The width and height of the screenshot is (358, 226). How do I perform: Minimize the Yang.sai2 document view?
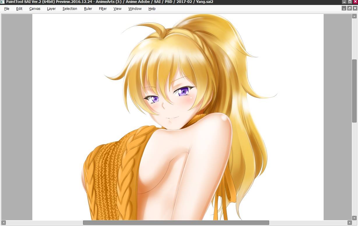click(x=344, y=8)
